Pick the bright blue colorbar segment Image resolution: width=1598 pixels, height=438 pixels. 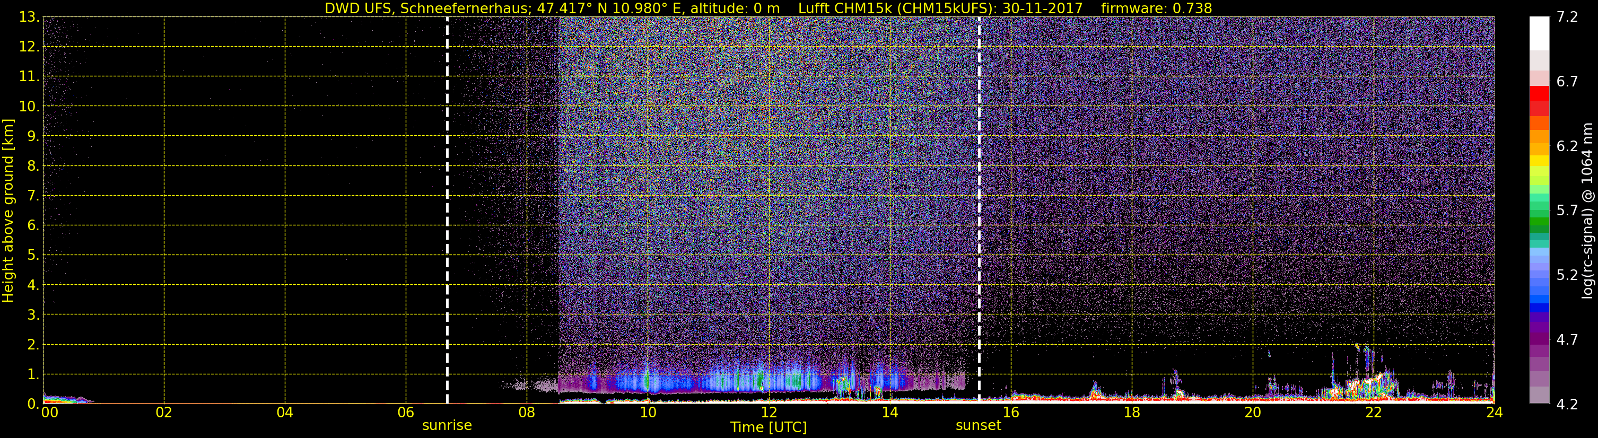[x=1539, y=299]
